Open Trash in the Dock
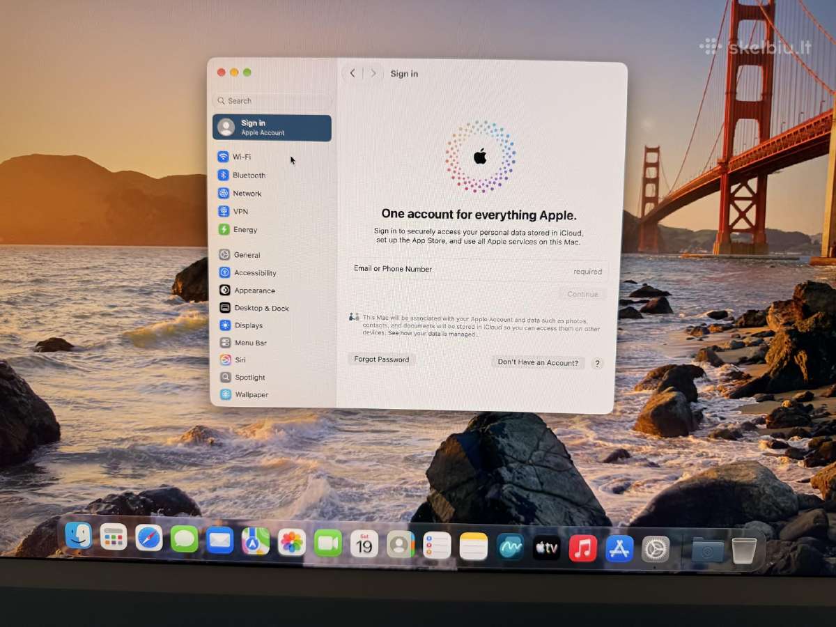 point(744,551)
